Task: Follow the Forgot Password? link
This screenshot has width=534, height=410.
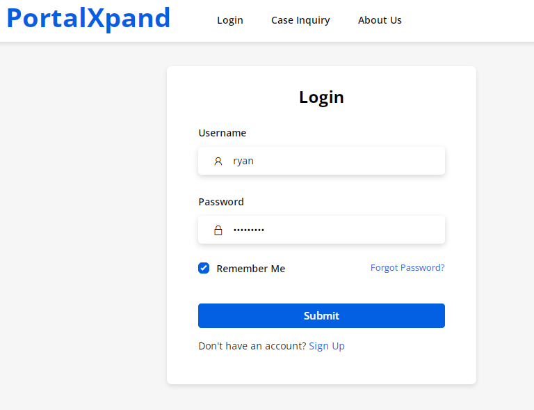Action: click(407, 267)
